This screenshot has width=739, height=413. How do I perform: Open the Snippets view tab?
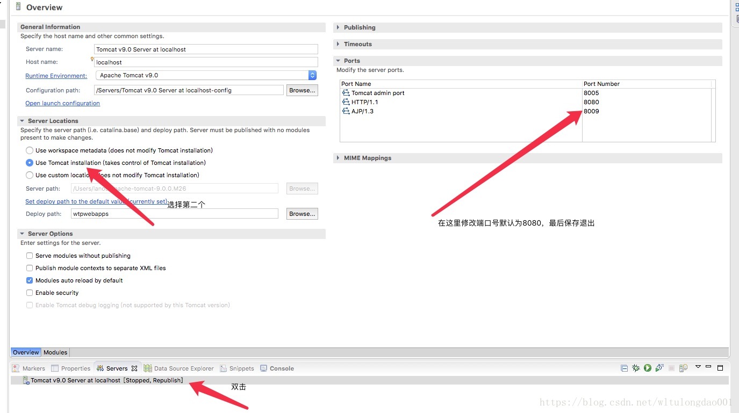pos(236,368)
